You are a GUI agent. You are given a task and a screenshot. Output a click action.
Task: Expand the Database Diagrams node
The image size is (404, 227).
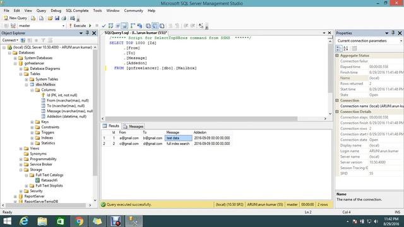click(21, 69)
